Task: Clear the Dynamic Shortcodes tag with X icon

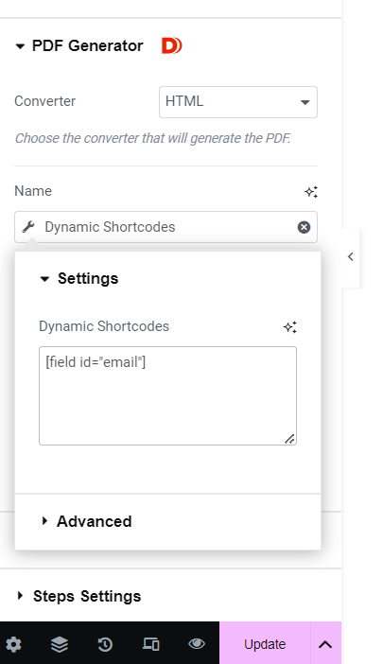Action: click(304, 227)
